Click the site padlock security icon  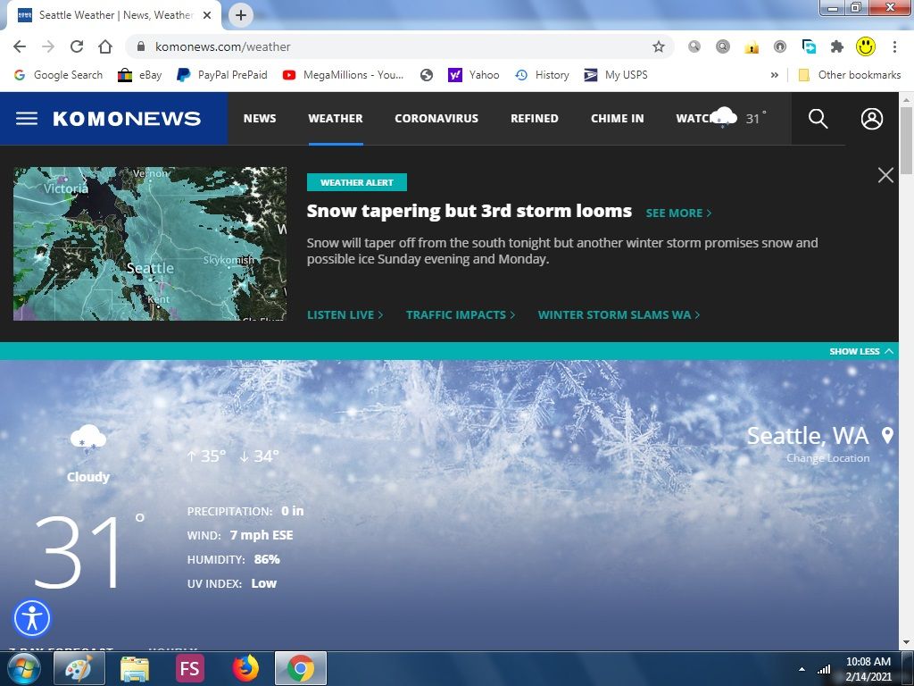tap(140, 46)
